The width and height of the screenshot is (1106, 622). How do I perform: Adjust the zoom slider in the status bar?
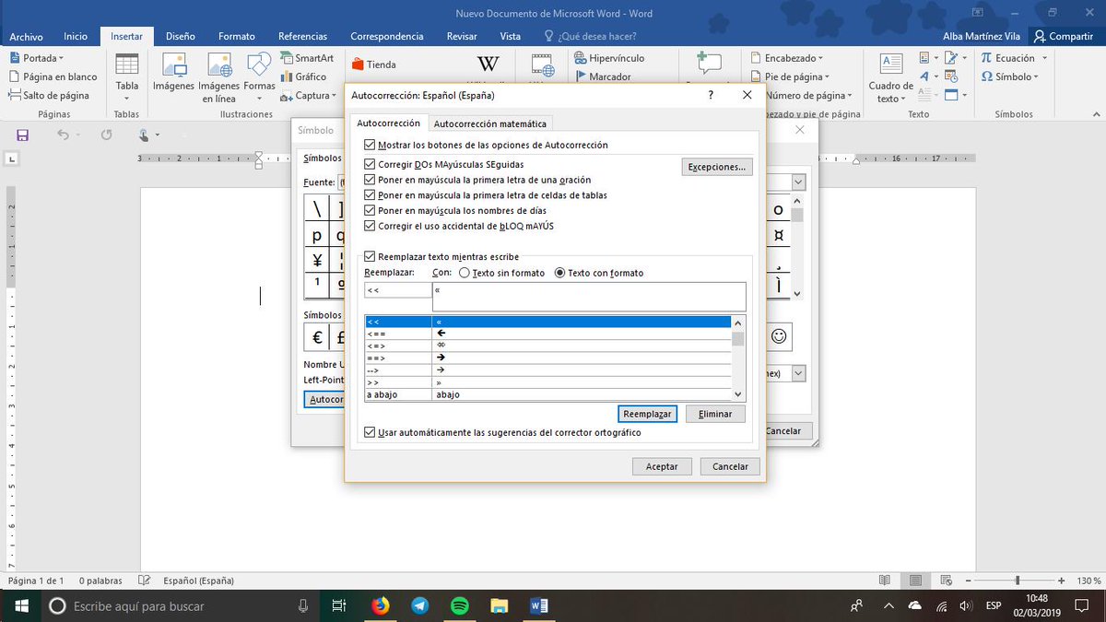coord(1019,581)
